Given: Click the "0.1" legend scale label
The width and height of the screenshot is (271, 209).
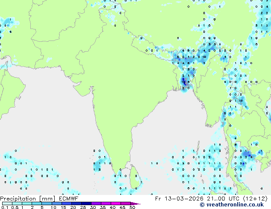Looking at the screenshot, I should [5, 207].
